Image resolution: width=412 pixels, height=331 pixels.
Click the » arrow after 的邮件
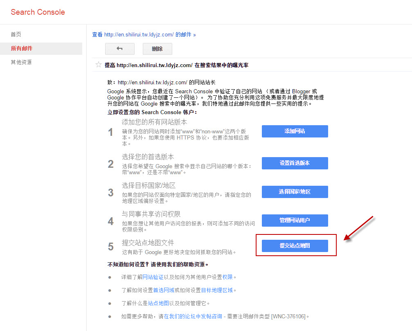click(194, 35)
